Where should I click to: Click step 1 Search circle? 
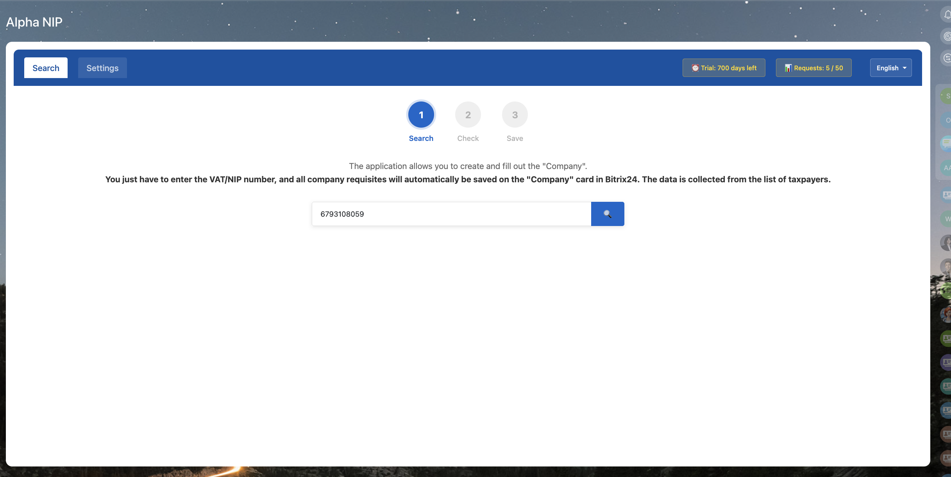421,115
